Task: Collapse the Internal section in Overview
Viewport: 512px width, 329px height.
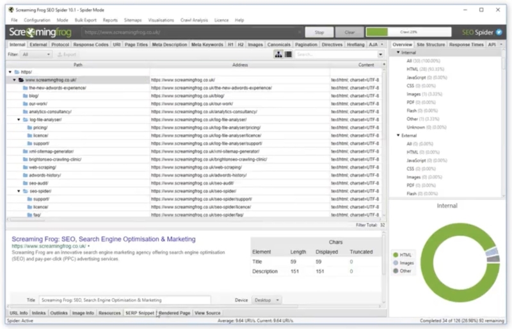Action: pyautogui.click(x=397, y=52)
